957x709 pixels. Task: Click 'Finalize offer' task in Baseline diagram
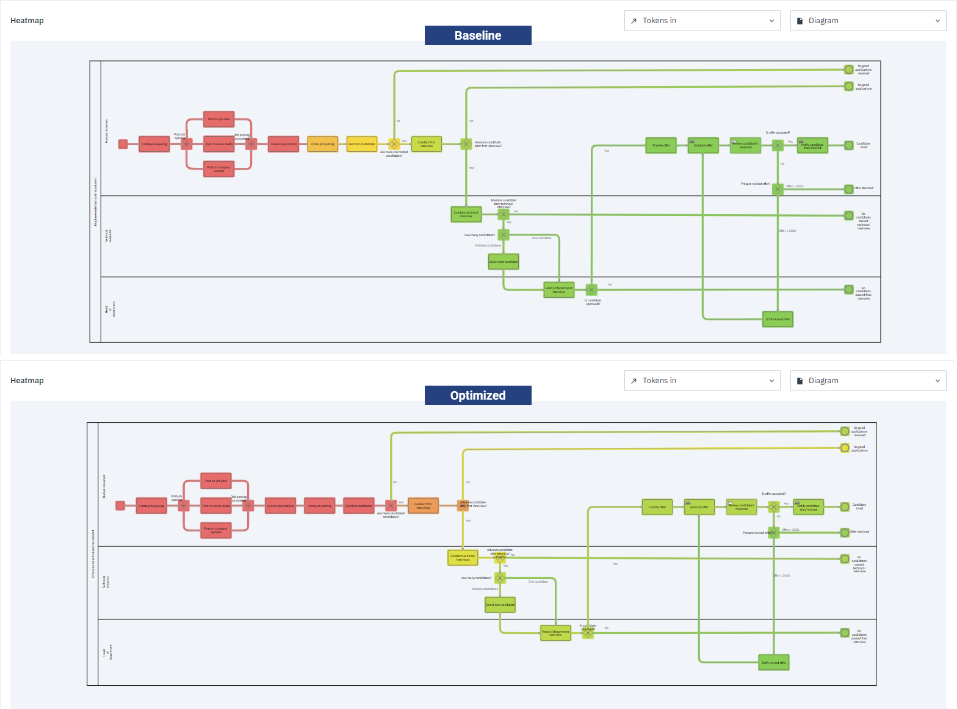point(661,145)
